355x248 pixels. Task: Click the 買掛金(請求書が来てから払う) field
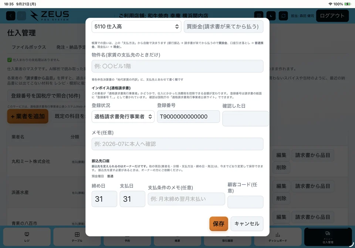(223, 27)
